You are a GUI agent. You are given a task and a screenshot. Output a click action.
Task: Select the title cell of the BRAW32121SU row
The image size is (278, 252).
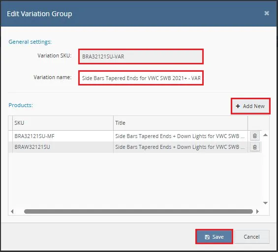point(181,147)
